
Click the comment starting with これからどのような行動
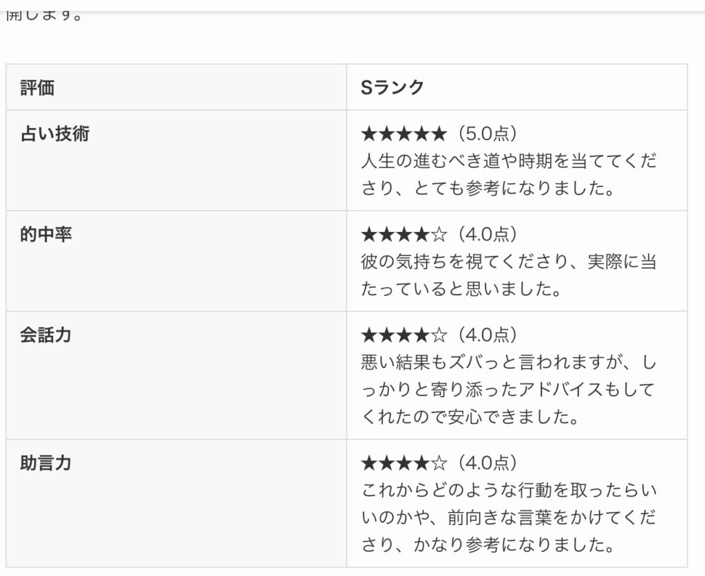point(508,518)
